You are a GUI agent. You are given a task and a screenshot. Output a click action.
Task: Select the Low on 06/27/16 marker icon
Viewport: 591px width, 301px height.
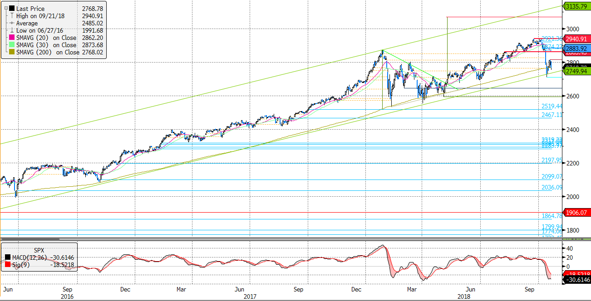(x=12, y=30)
